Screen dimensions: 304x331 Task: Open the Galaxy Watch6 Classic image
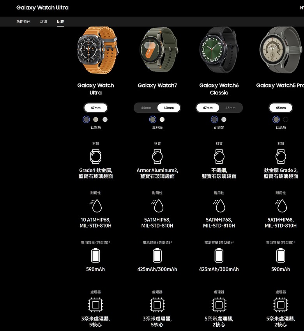pyautogui.click(x=219, y=50)
